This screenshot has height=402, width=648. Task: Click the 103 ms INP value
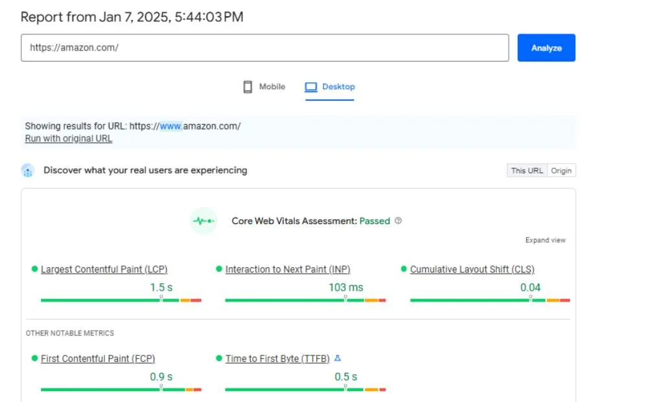pos(346,287)
